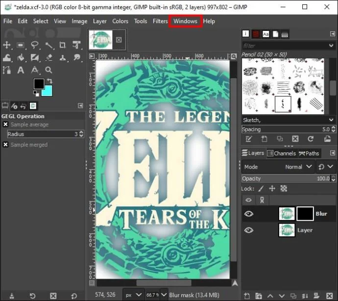The image size is (338, 301).
Task: Open the Sketch tag assignment dropdown
Action: coord(331,120)
